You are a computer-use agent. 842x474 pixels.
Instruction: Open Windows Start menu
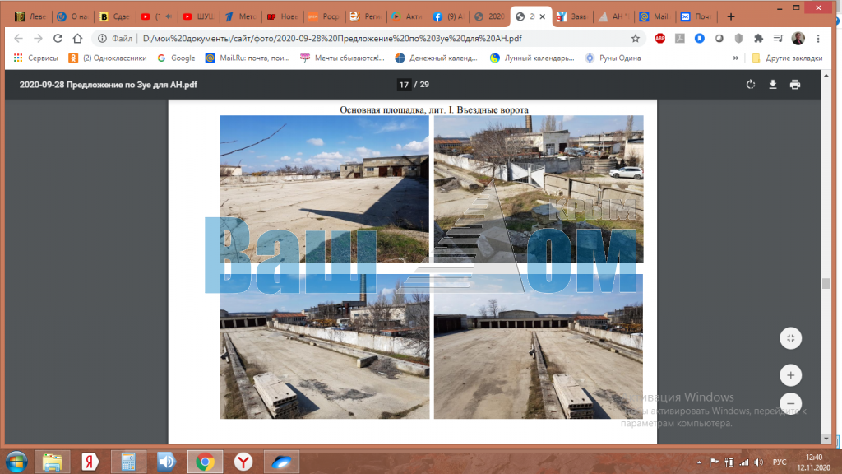point(16,462)
